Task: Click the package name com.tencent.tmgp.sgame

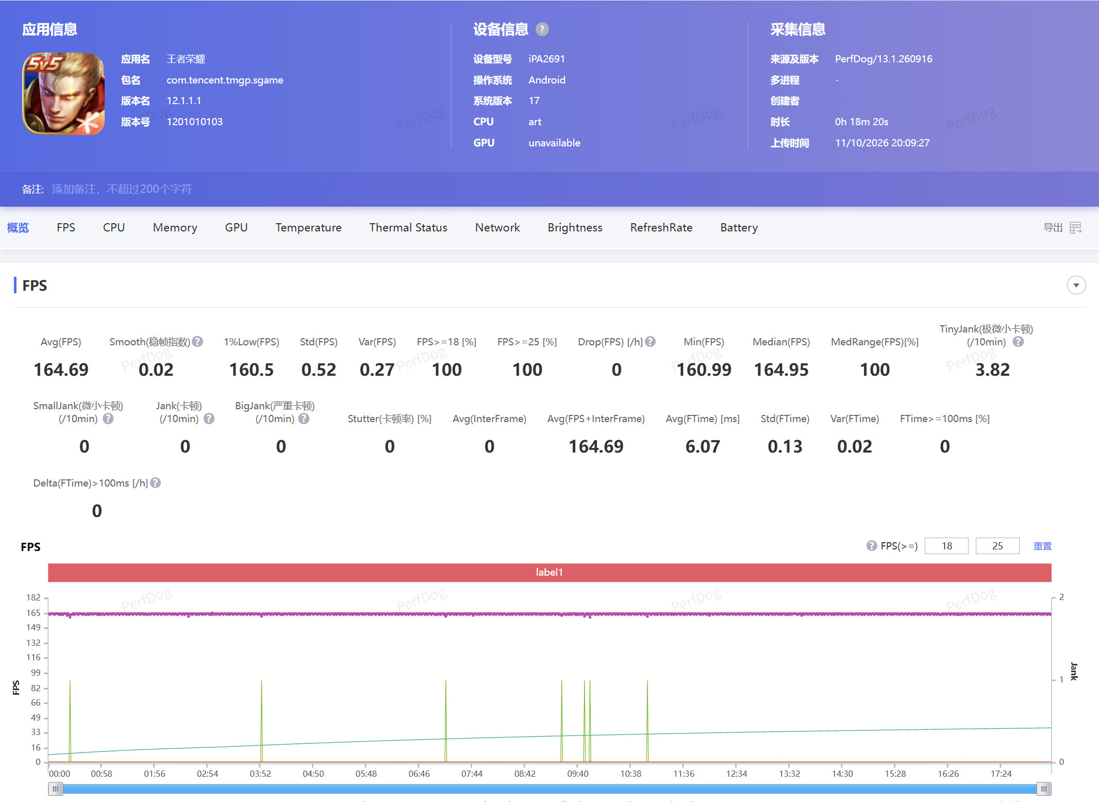Action: click(225, 80)
